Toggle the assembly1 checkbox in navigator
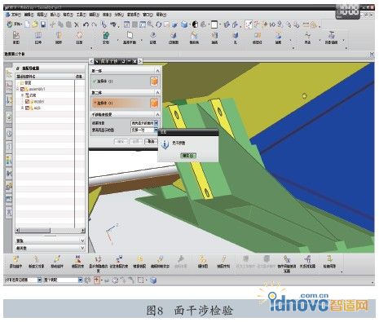This screenshot has width=379, height=322. point(23,89)
